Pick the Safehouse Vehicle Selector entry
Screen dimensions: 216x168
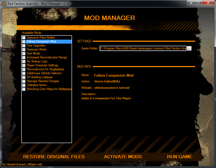pos(44,73)
